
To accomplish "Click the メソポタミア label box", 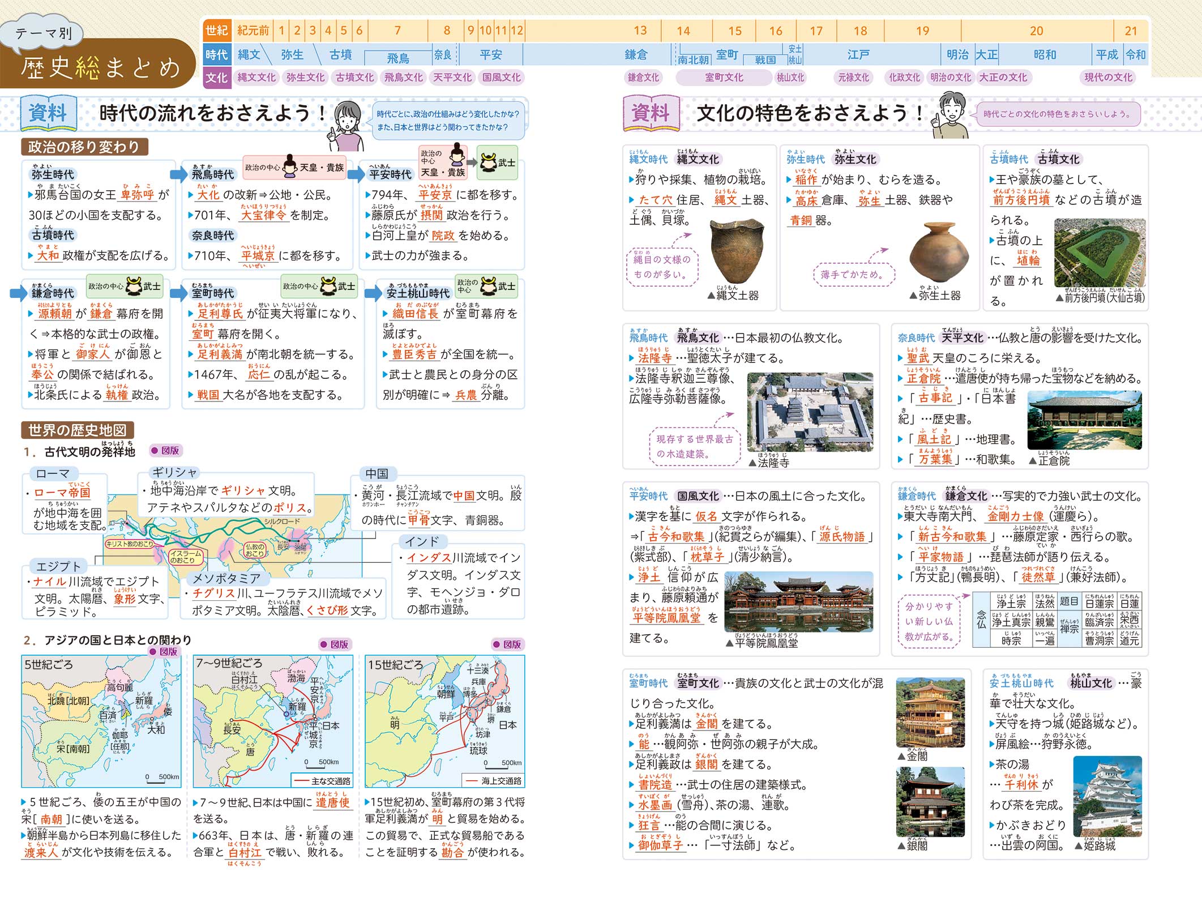I will tap(226, 578).
